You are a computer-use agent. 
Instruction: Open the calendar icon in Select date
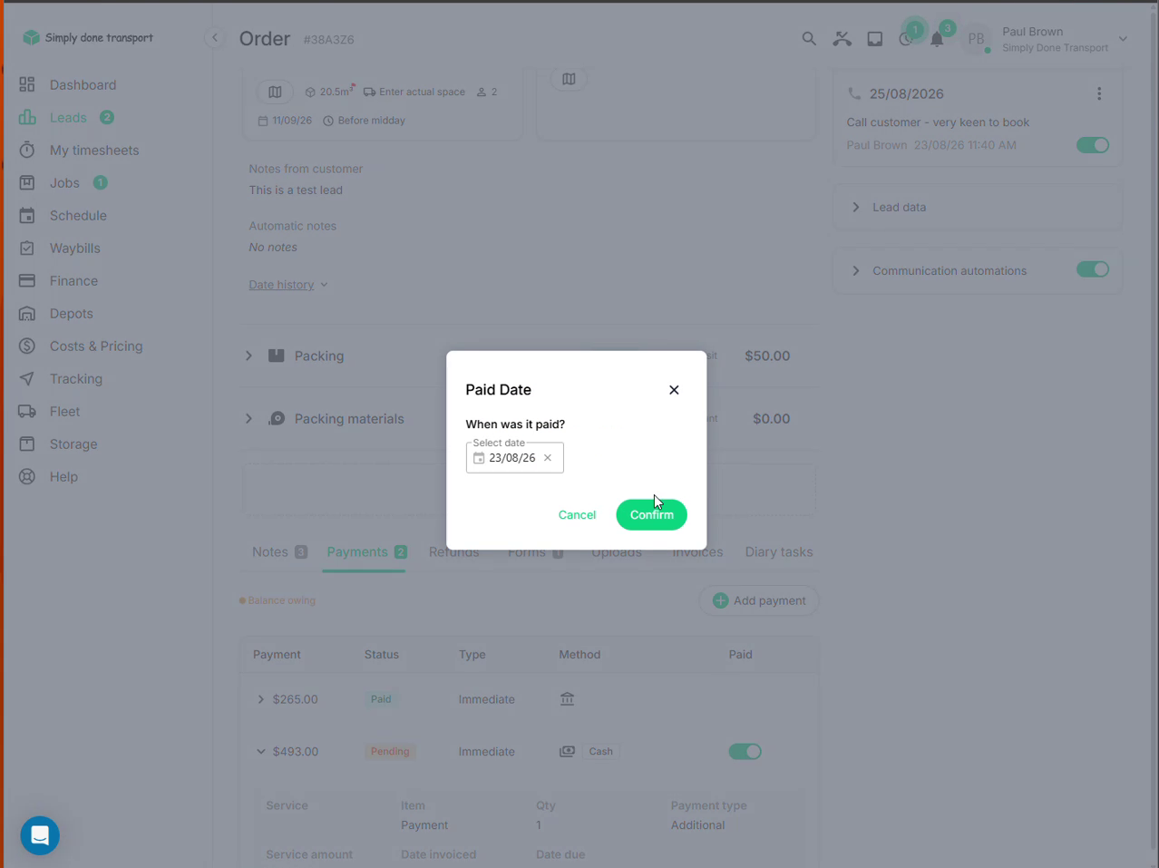coord(479,458)
